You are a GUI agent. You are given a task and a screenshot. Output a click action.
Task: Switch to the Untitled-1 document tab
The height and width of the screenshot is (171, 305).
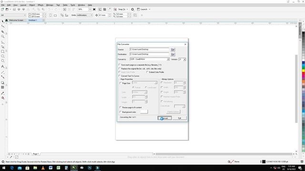[33, 20]
